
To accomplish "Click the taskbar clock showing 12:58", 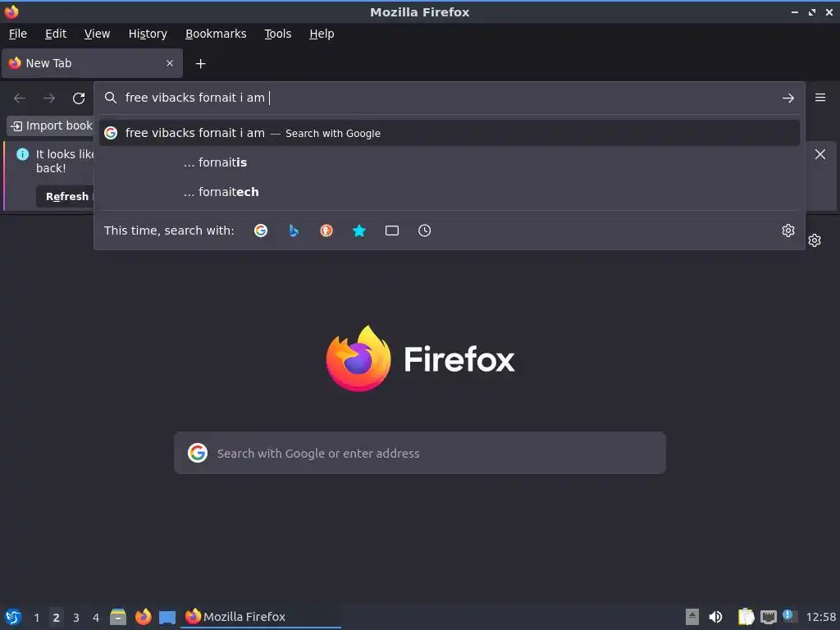I will pyautogui.click(x=820, y=617).
